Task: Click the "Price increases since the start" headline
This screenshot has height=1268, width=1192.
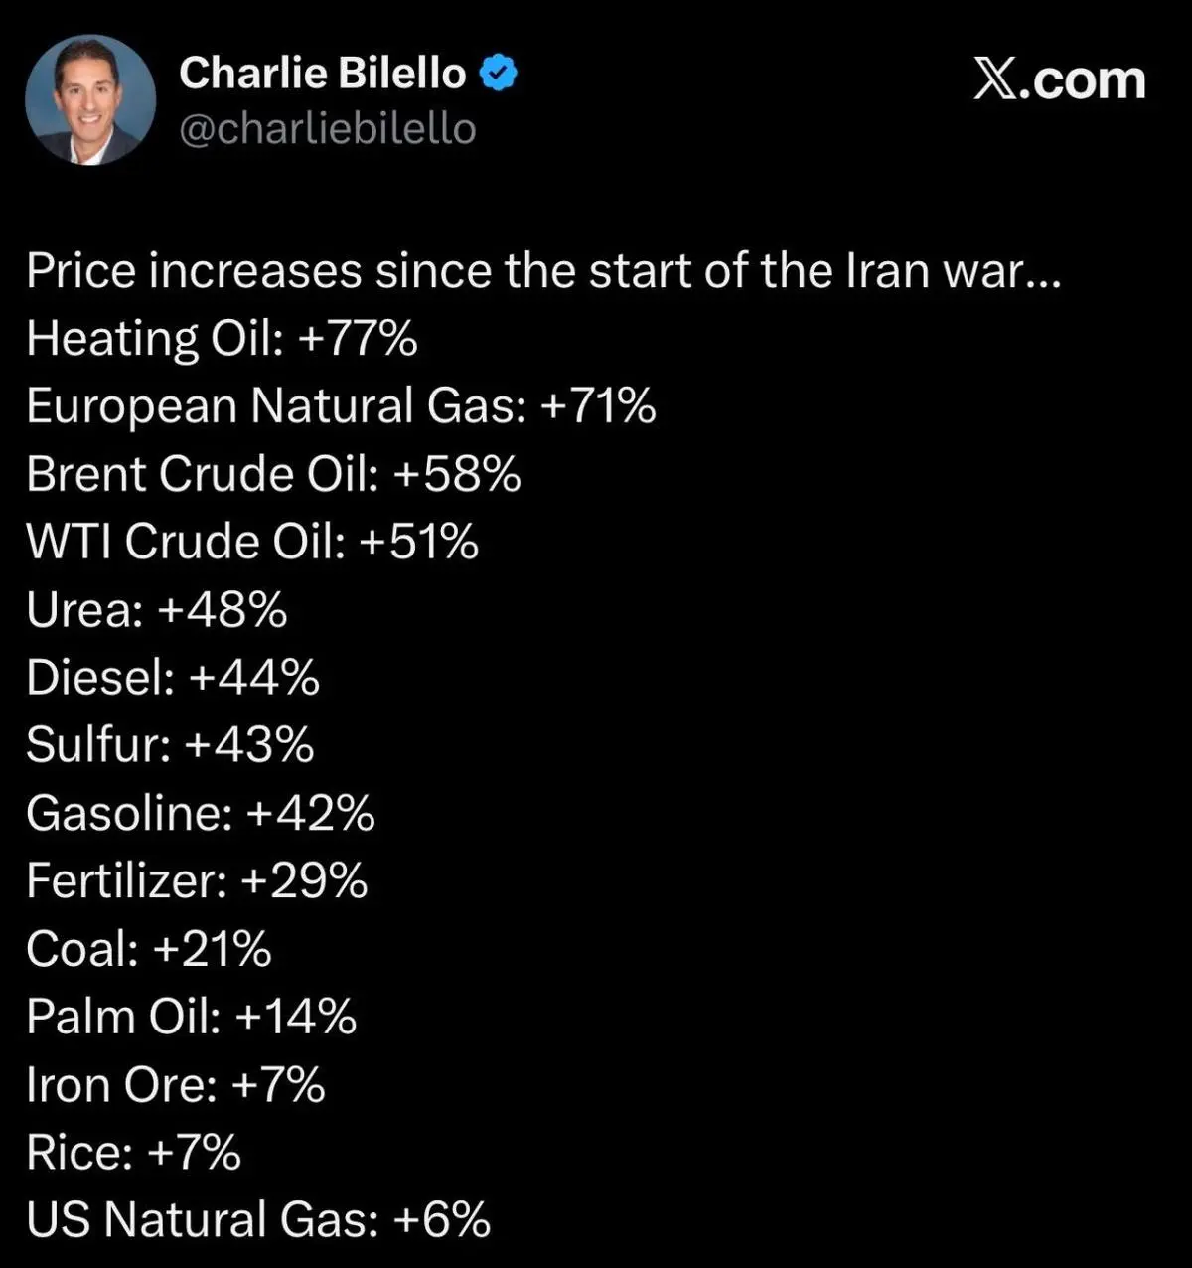Action: (544, 271)
